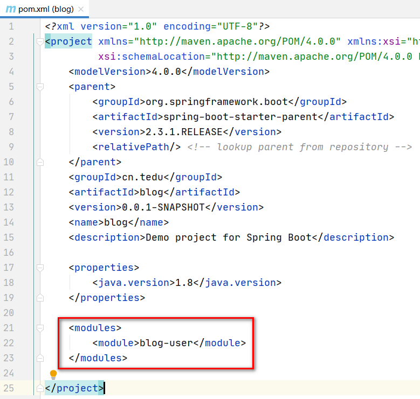
Task: Fold the closing modules marker line 23
Action: tap(40, 358)
